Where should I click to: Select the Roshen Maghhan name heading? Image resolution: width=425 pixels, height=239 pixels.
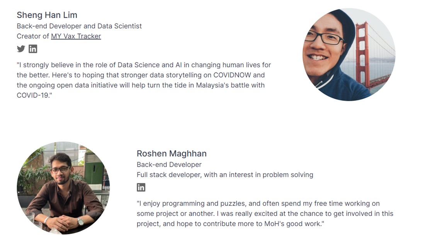coord(172,153)
